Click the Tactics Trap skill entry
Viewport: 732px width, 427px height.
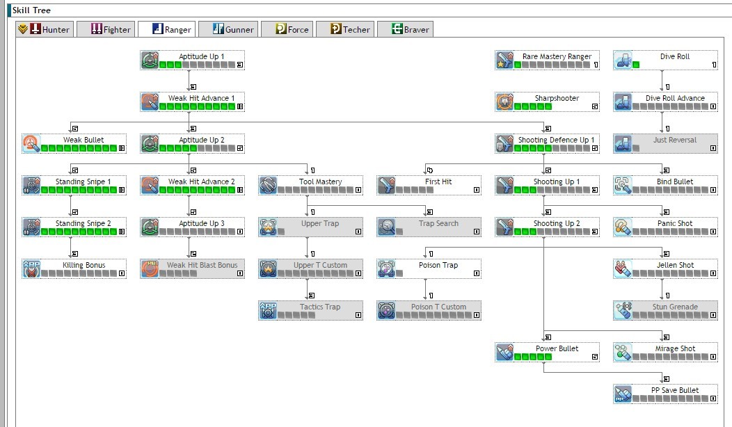pos(310,310)
